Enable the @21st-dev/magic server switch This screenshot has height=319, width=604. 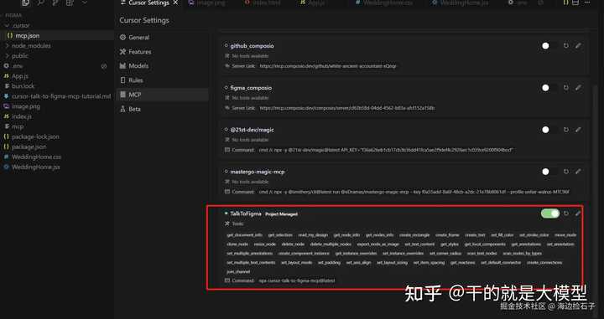tap(549, 130)
